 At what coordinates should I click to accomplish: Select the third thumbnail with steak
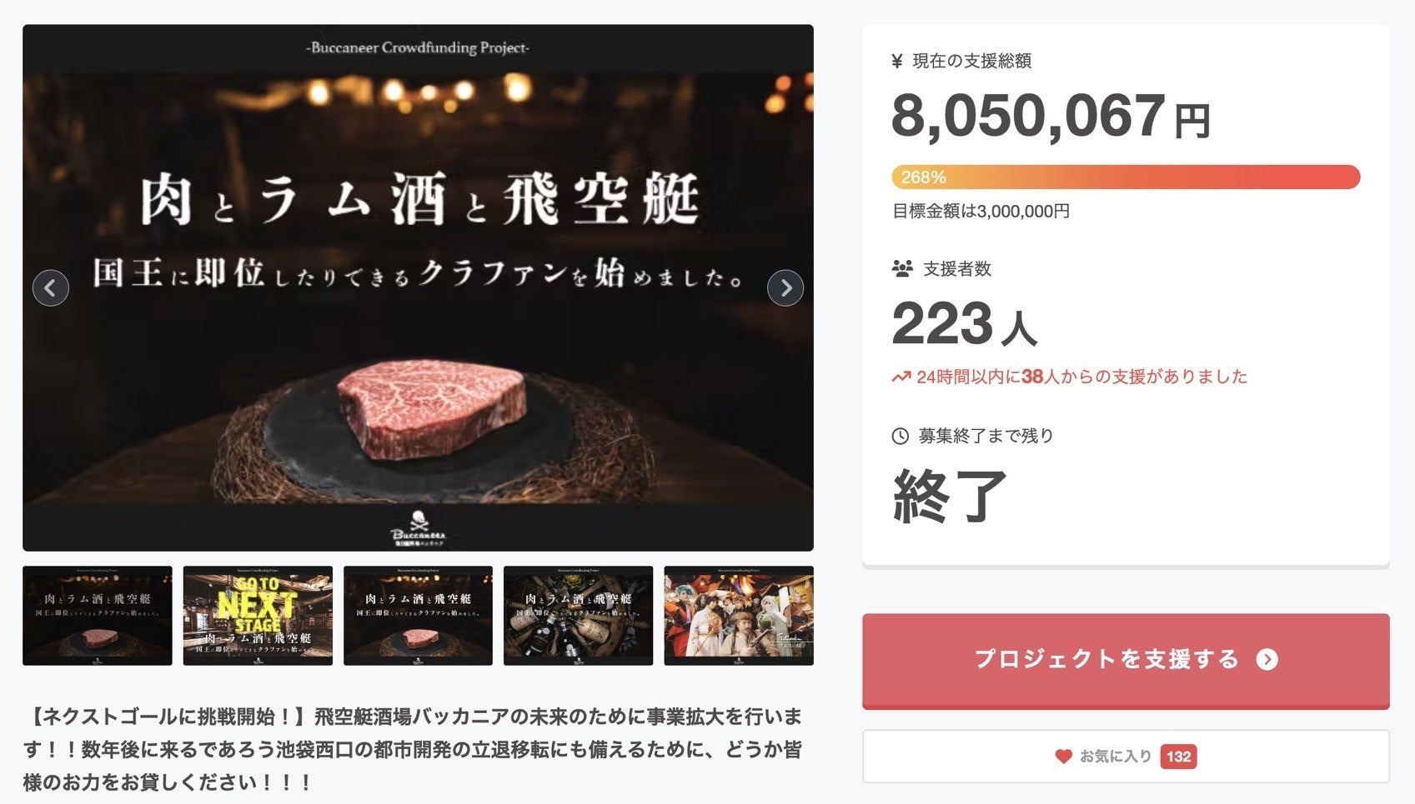[418, 616]
